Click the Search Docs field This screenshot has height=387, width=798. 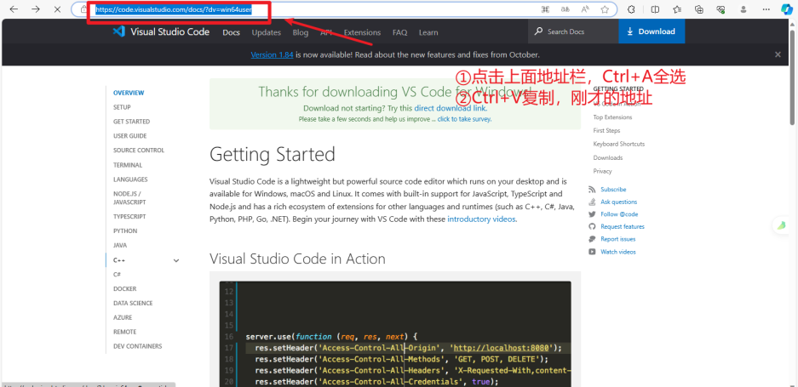pyautogui.click(x=573, y=31)
